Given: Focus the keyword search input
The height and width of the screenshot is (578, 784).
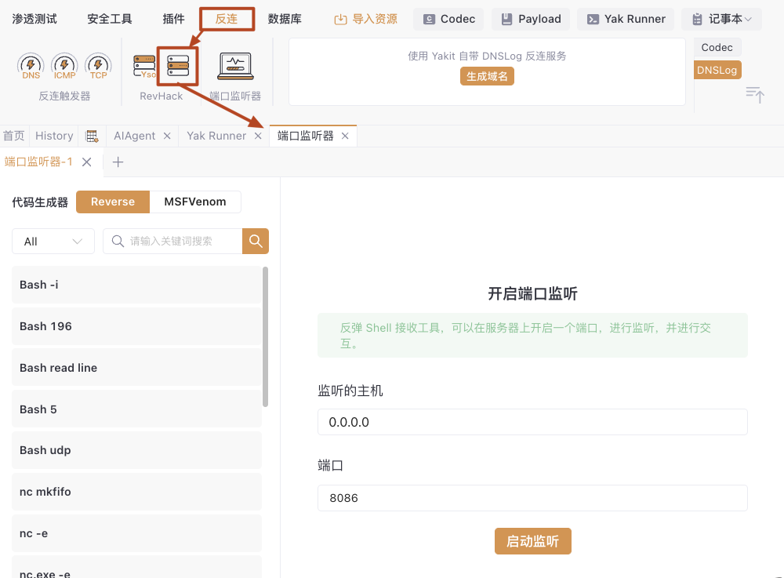Looking at the screenshot, I should (x=172, y=241).
